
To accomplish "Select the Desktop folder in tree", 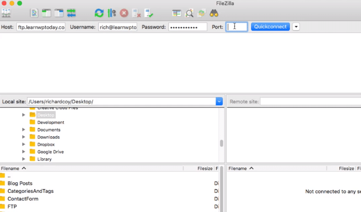I will click(46, 115).
